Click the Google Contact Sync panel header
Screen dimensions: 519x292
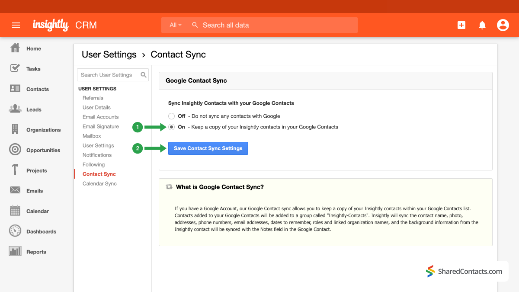326,80
